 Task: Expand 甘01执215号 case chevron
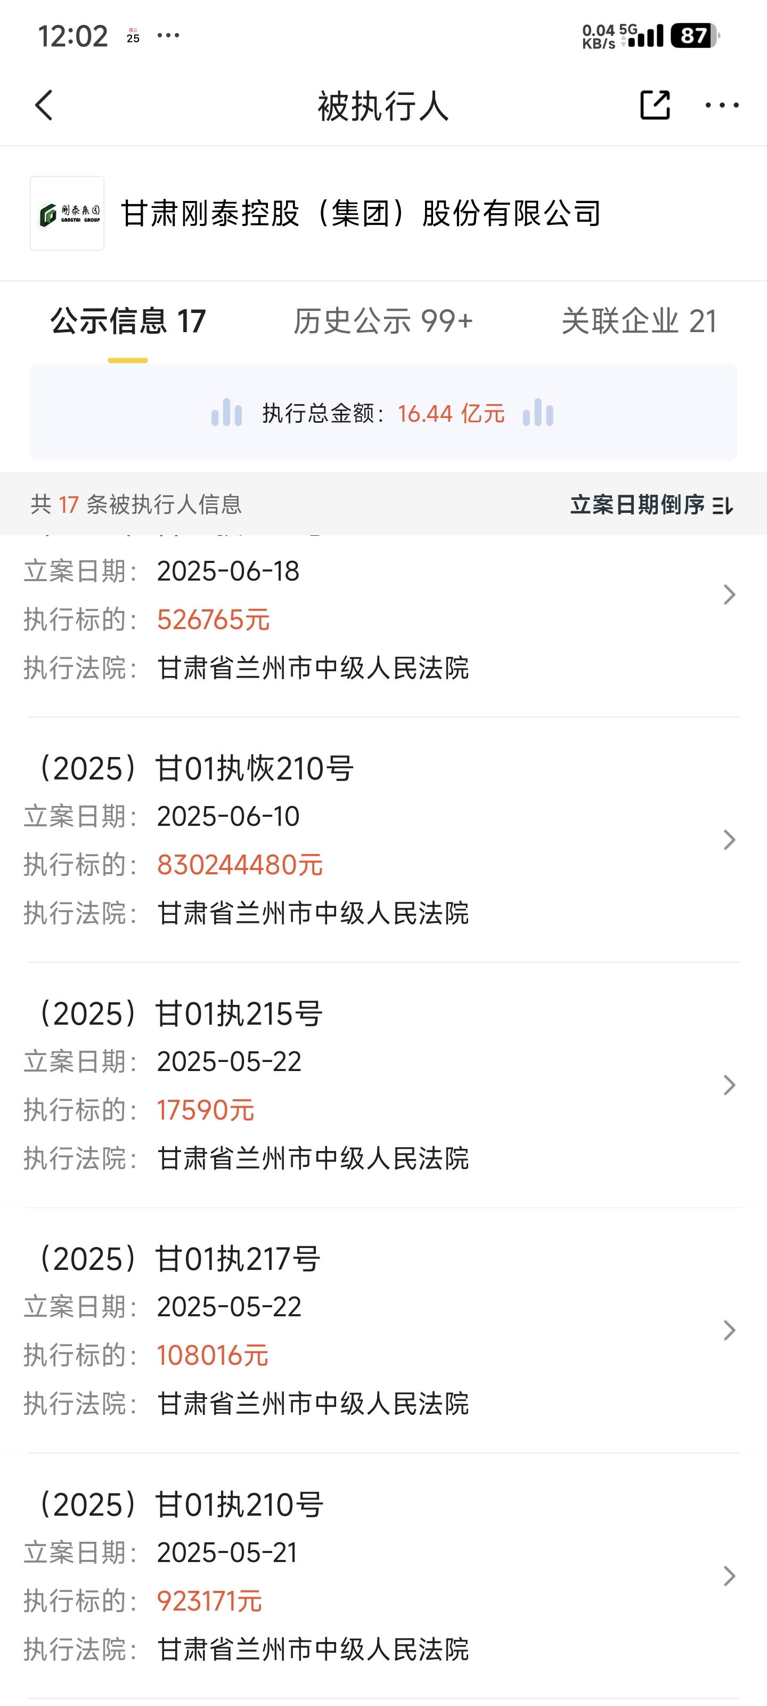[x=729, y=1085]
